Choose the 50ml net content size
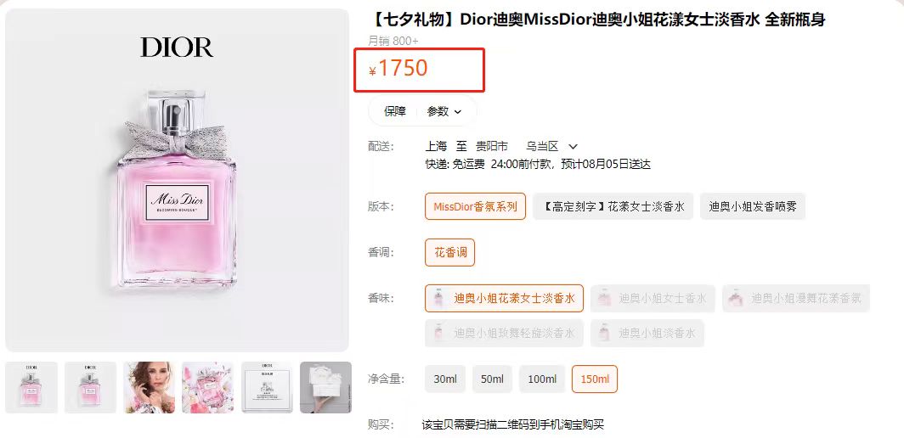This screenshot has height=438, width=904. click(492, 379)
